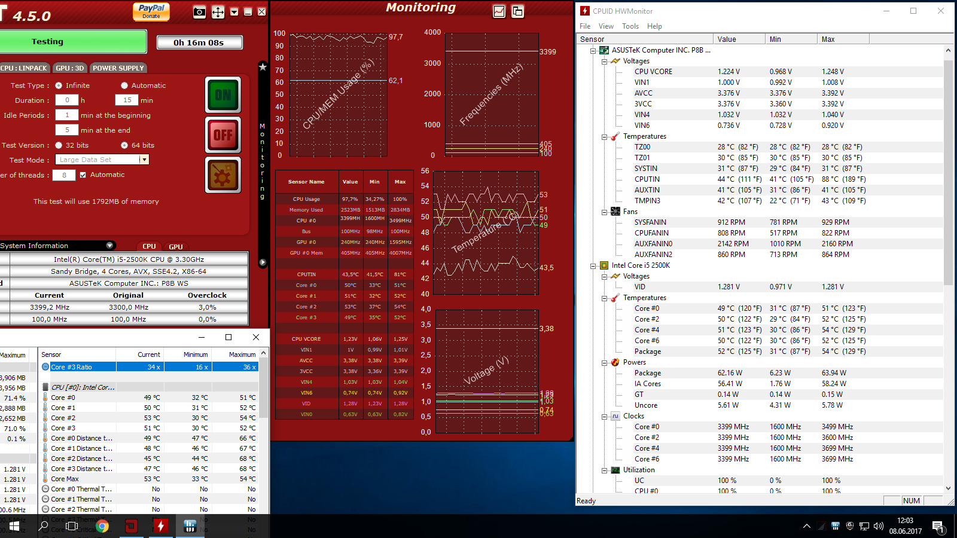Open OCCT settings gear icon
957x538 pixels.
(x=223, y=175)
